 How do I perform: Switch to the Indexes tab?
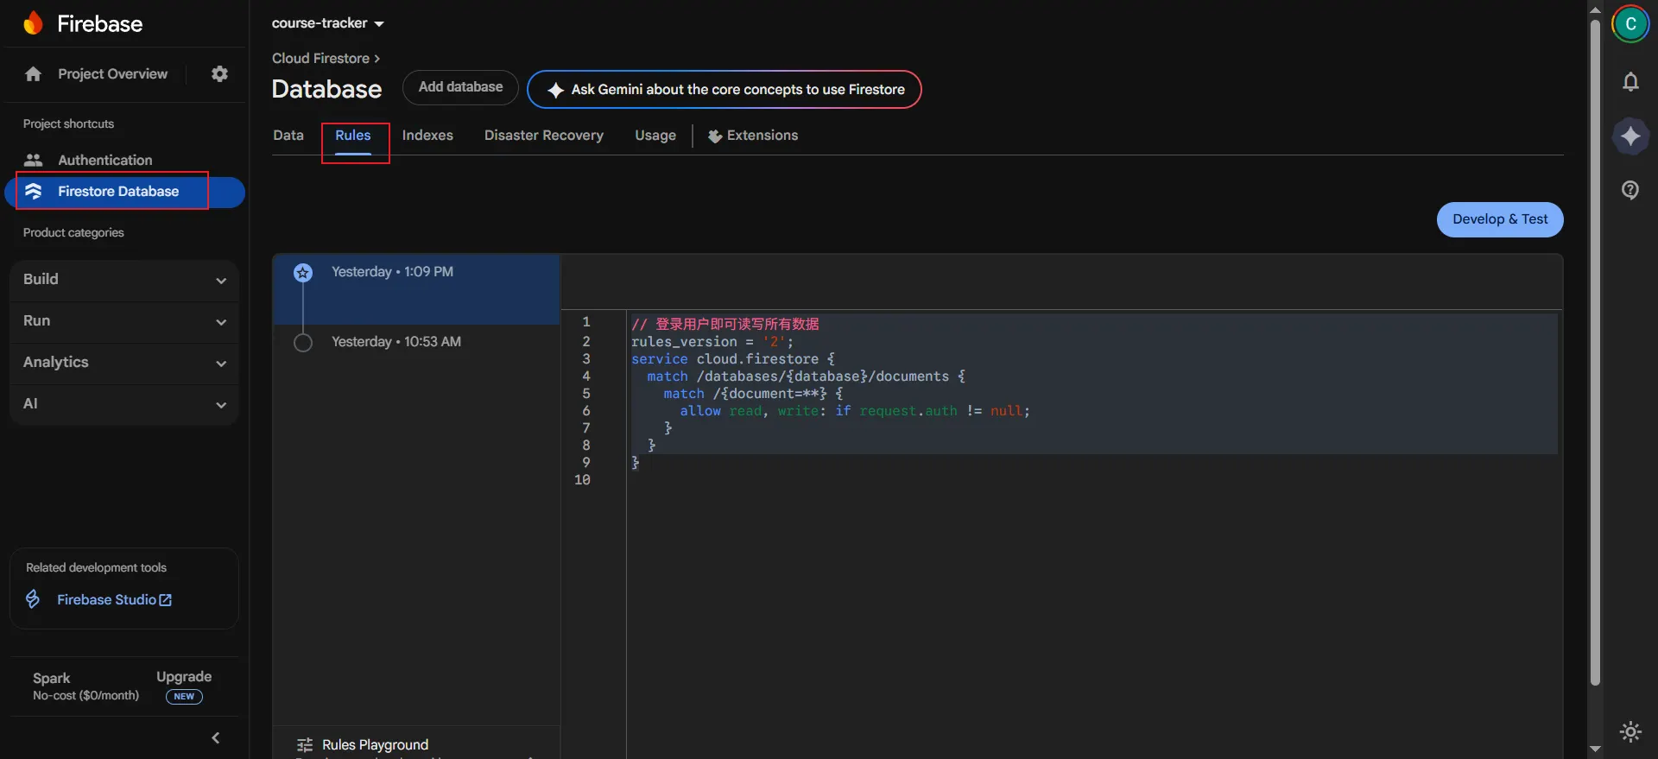tap(427, 136)
